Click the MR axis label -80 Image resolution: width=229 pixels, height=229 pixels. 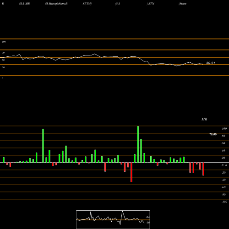click(x=224, y=195)
